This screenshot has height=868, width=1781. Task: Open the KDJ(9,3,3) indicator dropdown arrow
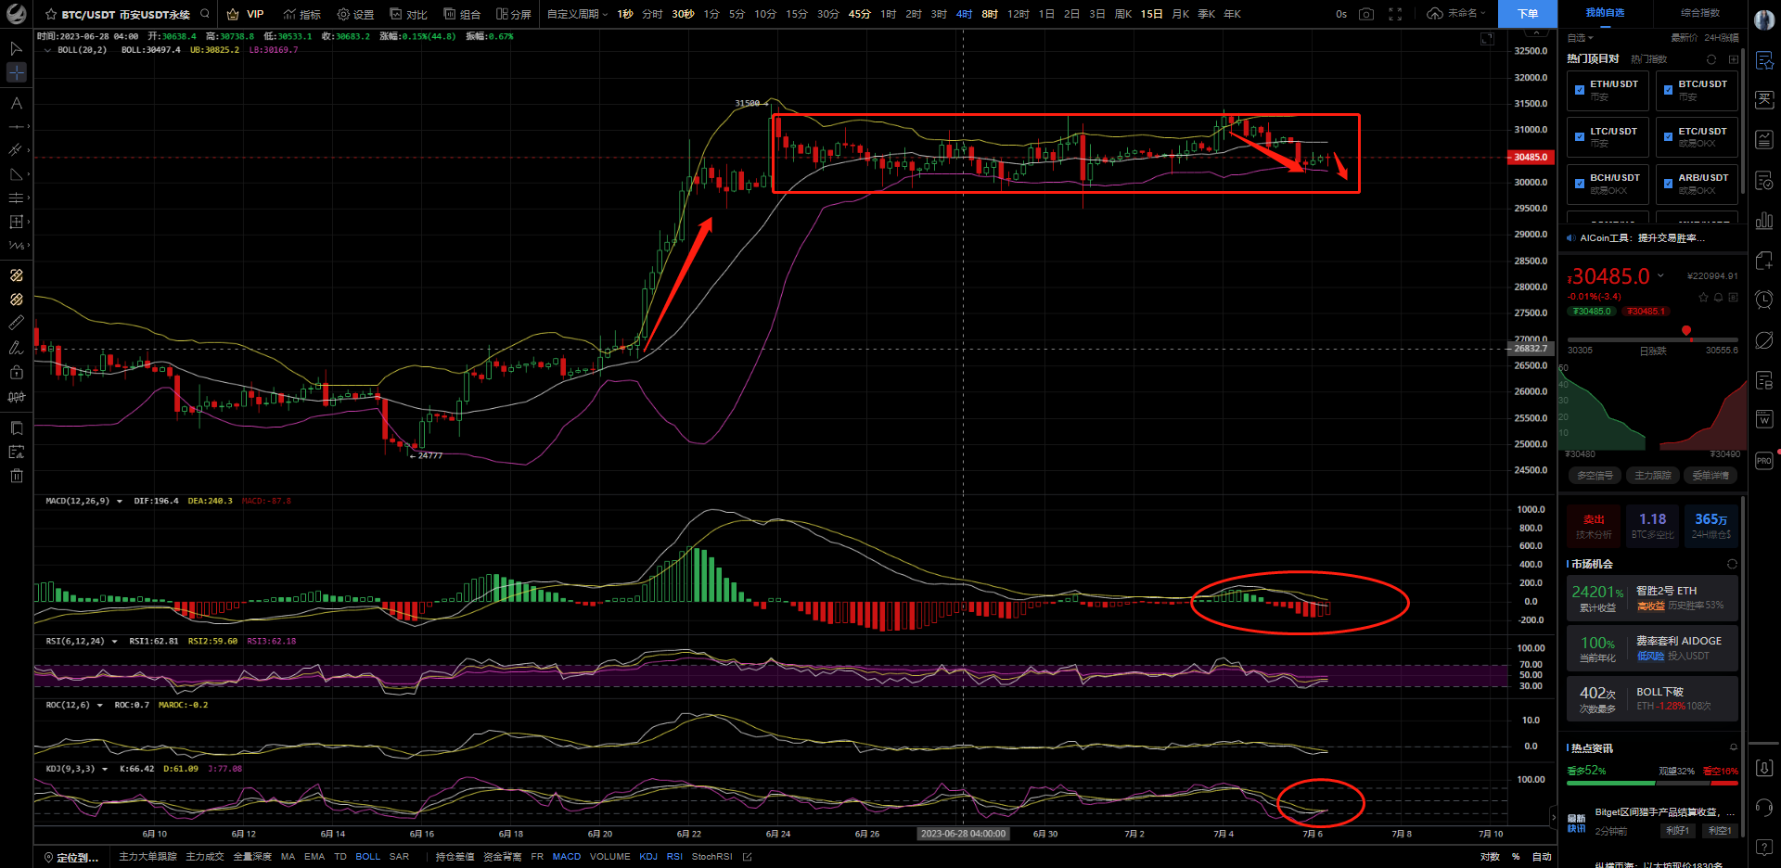[105, 769]
